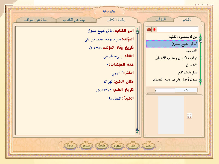Image resolution: width=219 pixels, height=164 pixels.
Task: Click the عدد المجلدات field label
Action: [121, 65]
